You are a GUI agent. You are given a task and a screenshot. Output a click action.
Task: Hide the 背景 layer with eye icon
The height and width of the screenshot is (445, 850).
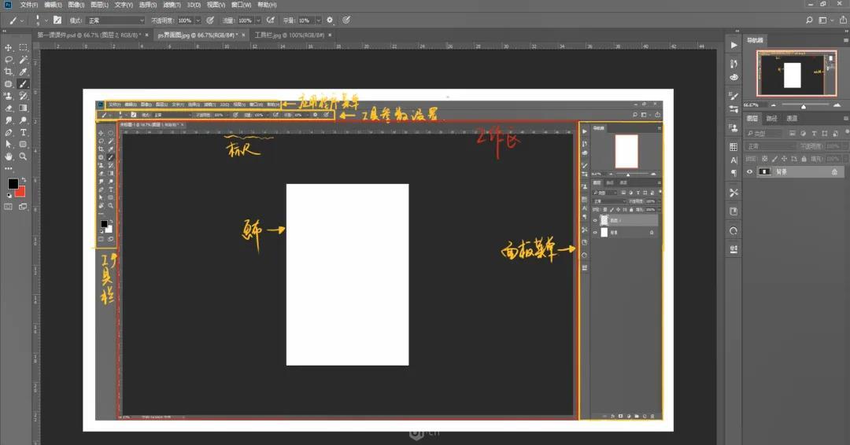749,171
